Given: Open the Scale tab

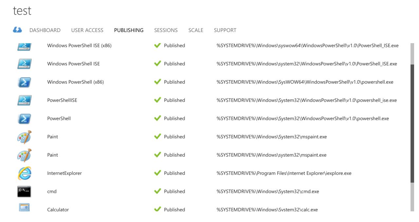Looking at the screenshot, I should (x=196, y=30).
